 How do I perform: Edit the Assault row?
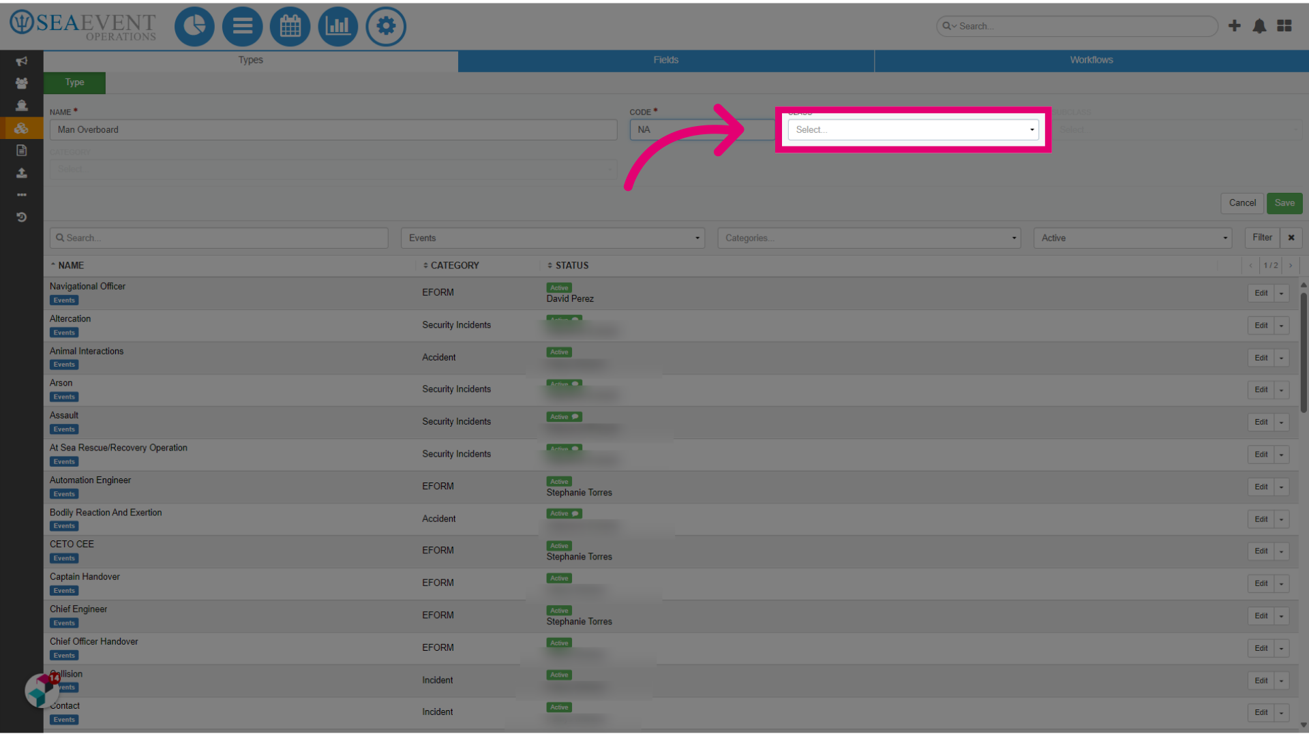click(1261, 423)
